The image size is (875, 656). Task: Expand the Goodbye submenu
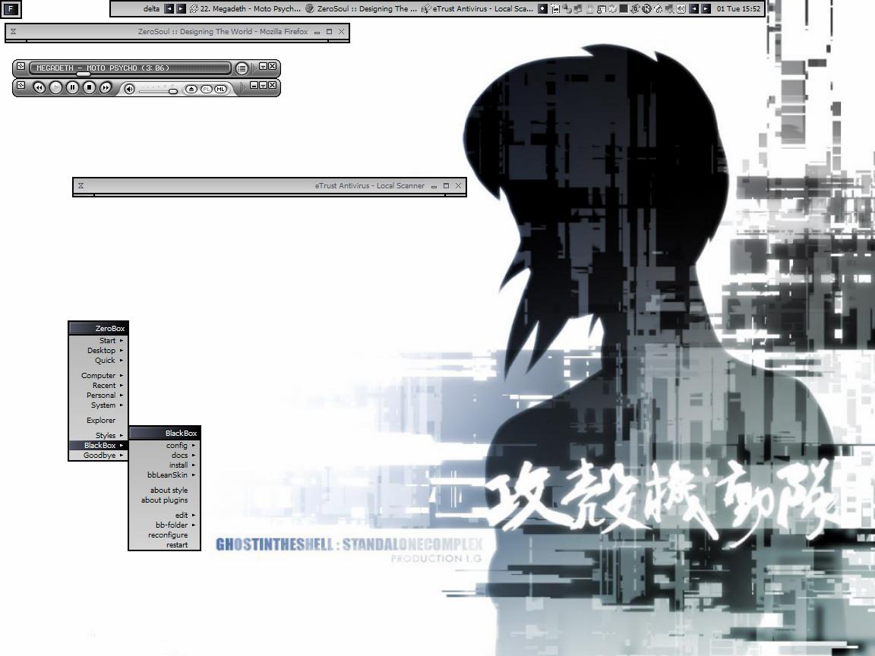[x=98, y=456]
